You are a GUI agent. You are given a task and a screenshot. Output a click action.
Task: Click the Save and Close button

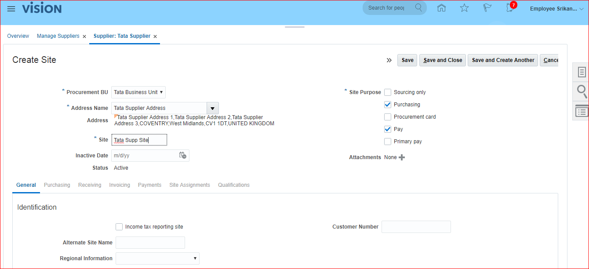(x=443, y=60)
